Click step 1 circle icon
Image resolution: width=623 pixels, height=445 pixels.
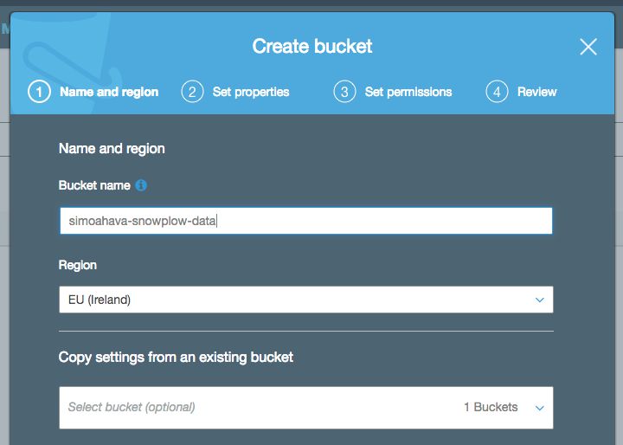click(39, 92)
